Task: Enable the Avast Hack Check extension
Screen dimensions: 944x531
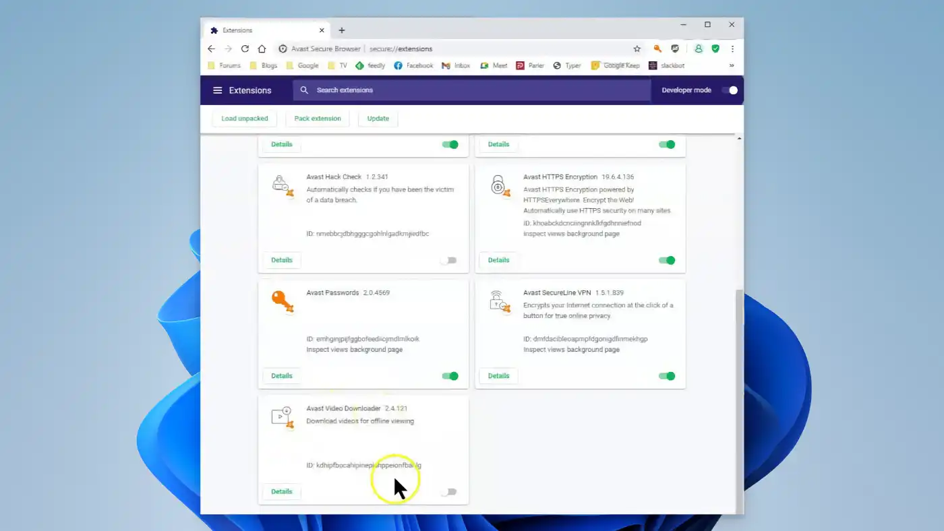Action: (449, 260)
